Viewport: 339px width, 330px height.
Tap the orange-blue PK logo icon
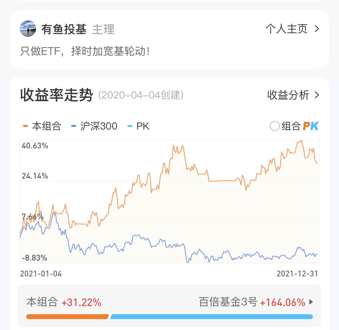(311, 126)
